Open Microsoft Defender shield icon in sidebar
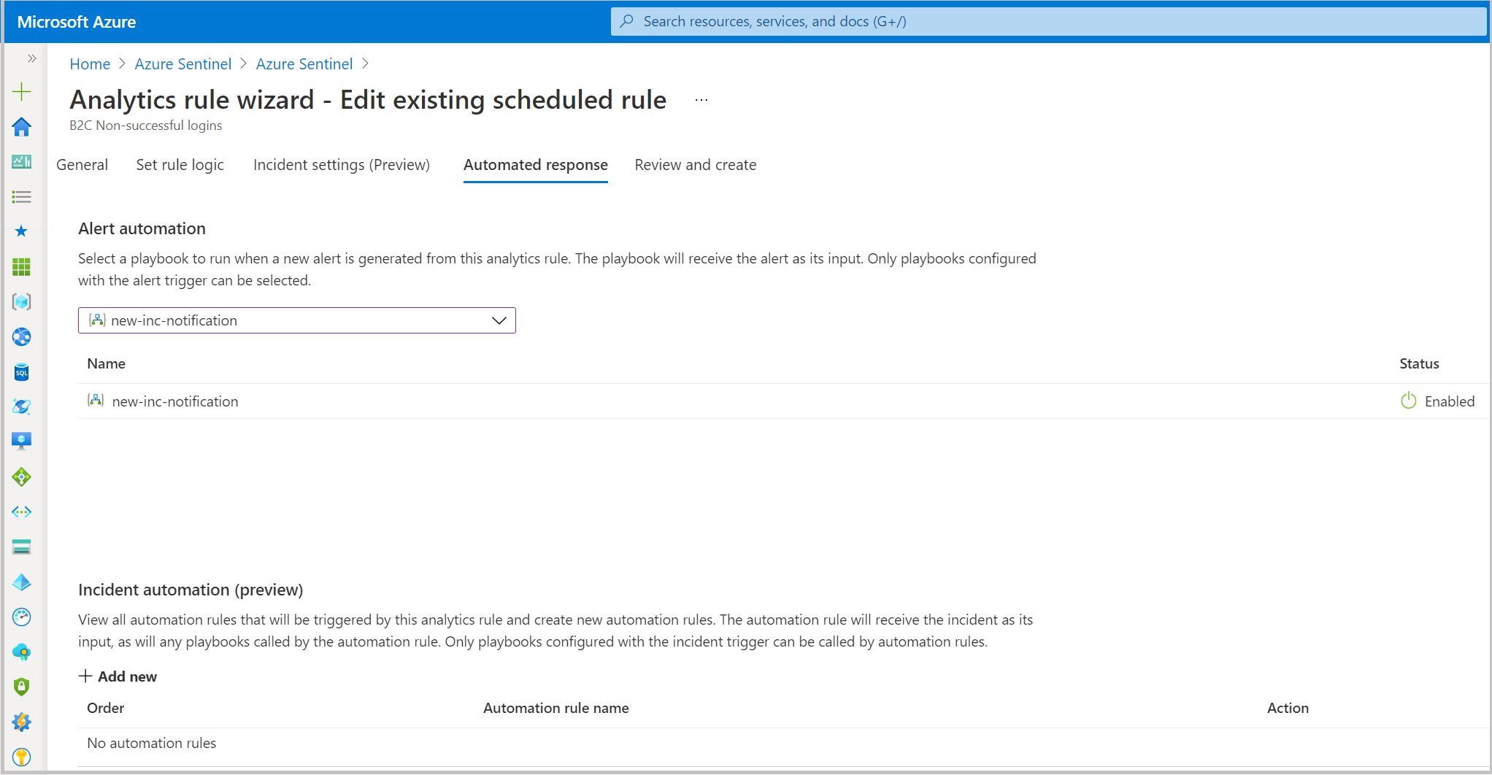This screenshot has height=775, width=1492. 22,687
